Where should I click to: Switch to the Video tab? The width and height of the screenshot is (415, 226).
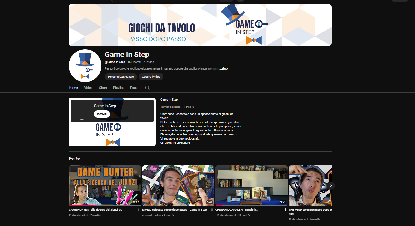(88, 88)
